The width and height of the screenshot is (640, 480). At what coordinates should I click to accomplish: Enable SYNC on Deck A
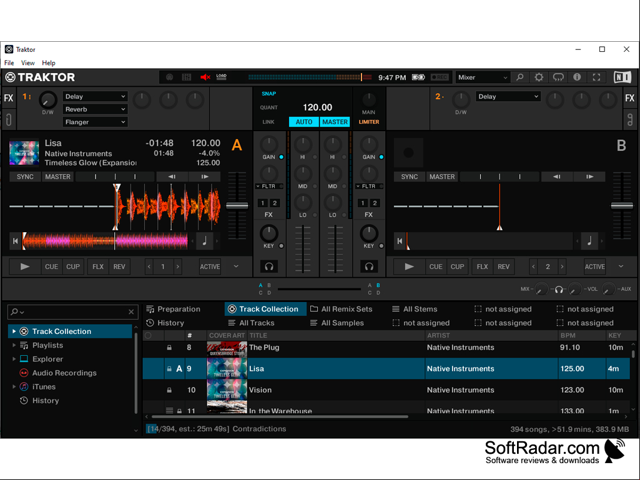coord(25,177)
